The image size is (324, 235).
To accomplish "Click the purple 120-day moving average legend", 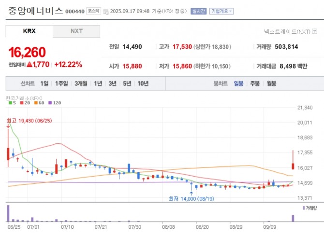I will point(55,103).
